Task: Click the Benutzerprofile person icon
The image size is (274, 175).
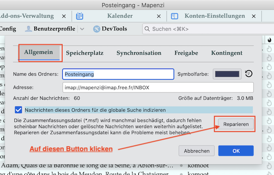Action: coord(28,29)
